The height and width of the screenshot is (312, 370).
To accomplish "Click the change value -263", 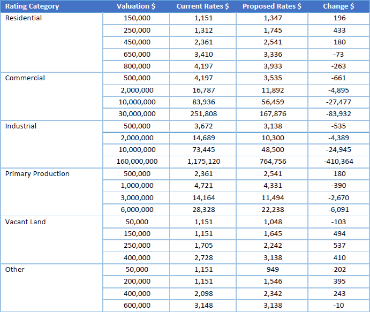I will (338, 66).
